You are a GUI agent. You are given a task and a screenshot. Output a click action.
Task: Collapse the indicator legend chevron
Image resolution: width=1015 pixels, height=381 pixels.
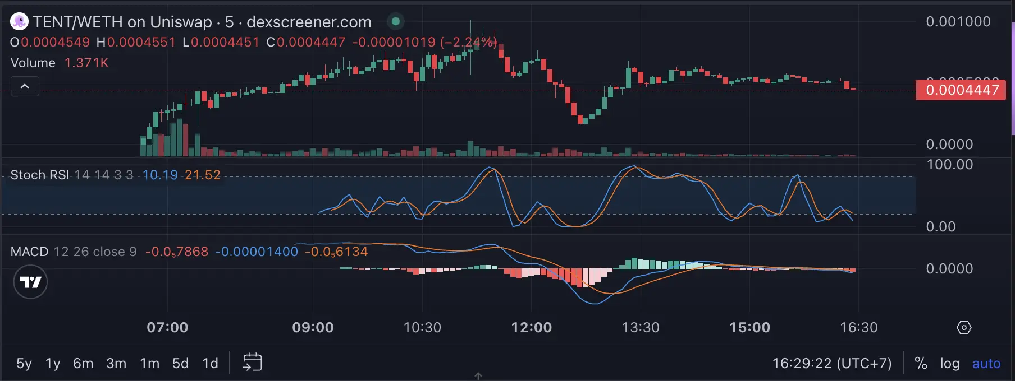point(25,86)
